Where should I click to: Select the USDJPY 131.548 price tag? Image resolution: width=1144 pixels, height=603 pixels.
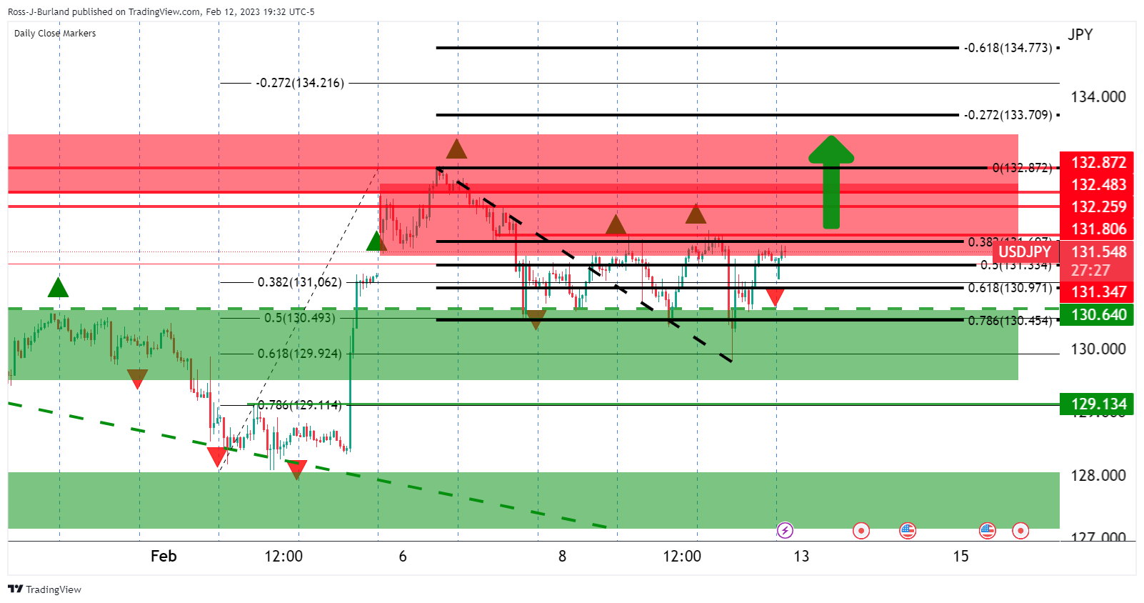pos(1062,260)
